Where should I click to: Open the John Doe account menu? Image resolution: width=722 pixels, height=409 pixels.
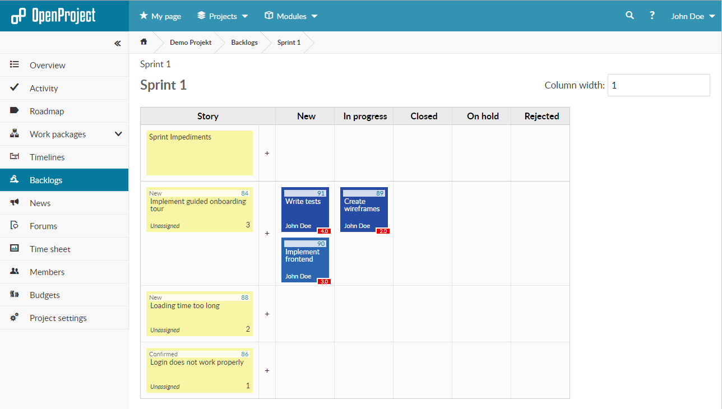(x=692, y=16)
